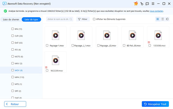
Task: Switch to Liste de chemin tab
Action: pos(11,20)
